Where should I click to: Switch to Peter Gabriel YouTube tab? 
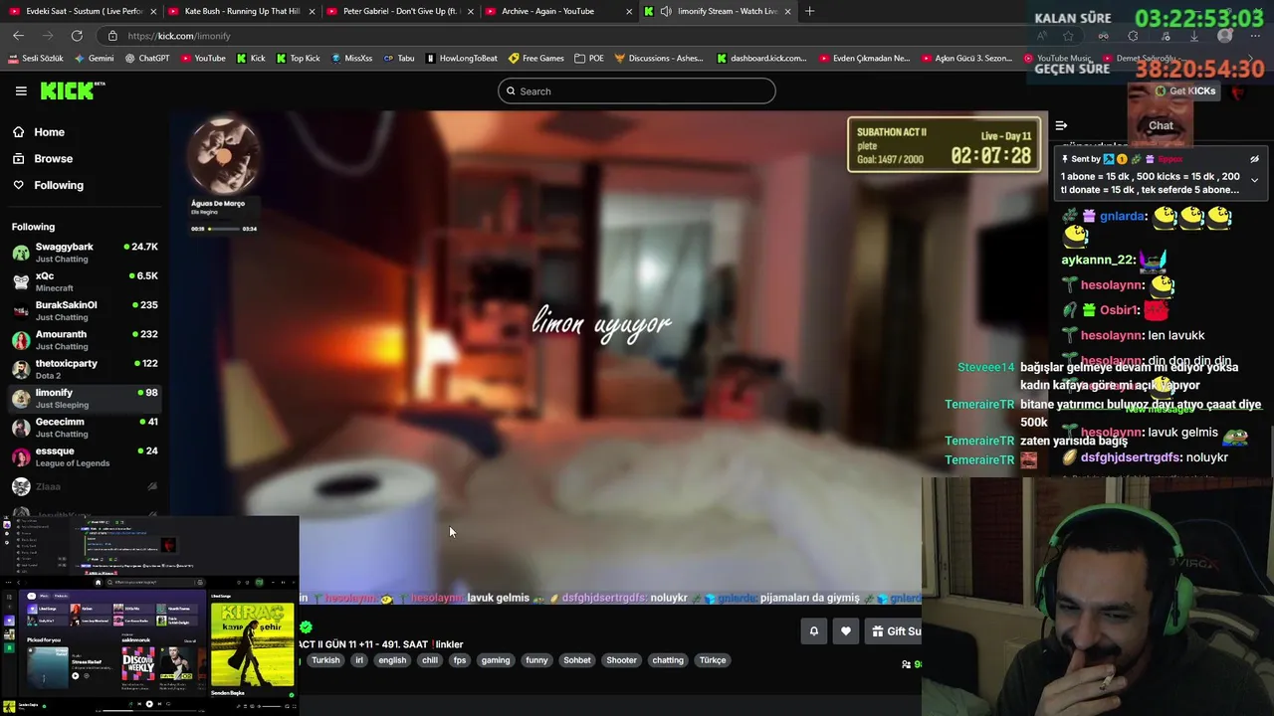pyautogui.click(x=399, y=11)
